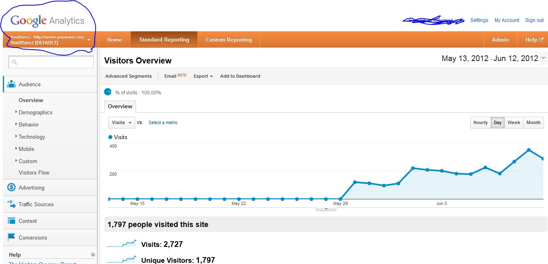Open Help in the orange bar
The image size is (548, 264).
(531, 40)
